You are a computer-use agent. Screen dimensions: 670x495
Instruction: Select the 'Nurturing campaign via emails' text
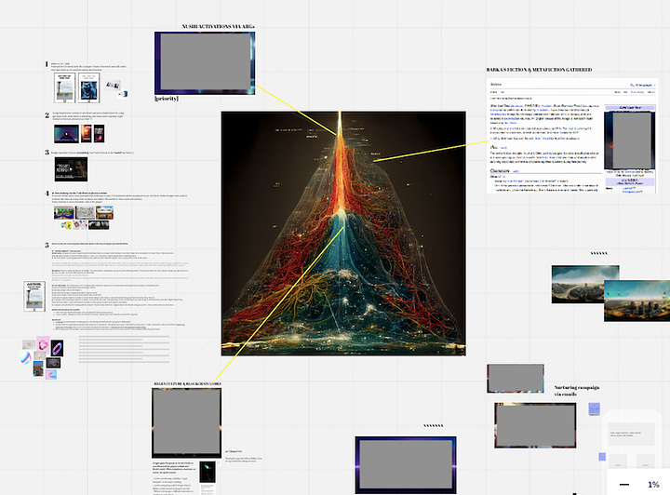tap(577, 391)
